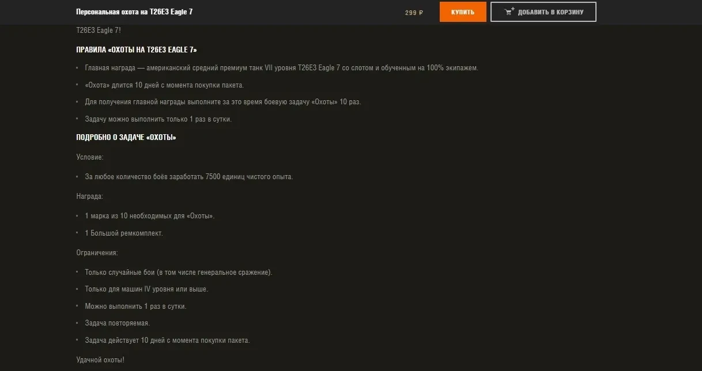Click the Большой ремкомплект reward line

coord(124,233)
